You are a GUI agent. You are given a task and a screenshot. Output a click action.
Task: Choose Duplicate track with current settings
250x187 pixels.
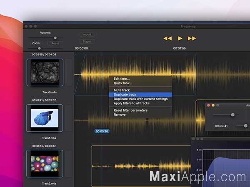point(140,99)
